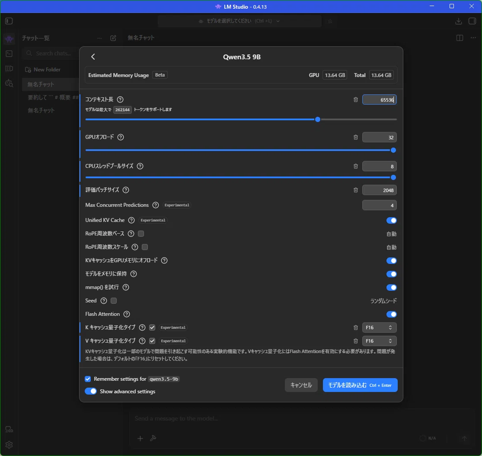The width and height of the screenshot is (482, 456).
Task: Reset 評価バッチサイズ with its trash icon
Action: click(x=356, y=190)
